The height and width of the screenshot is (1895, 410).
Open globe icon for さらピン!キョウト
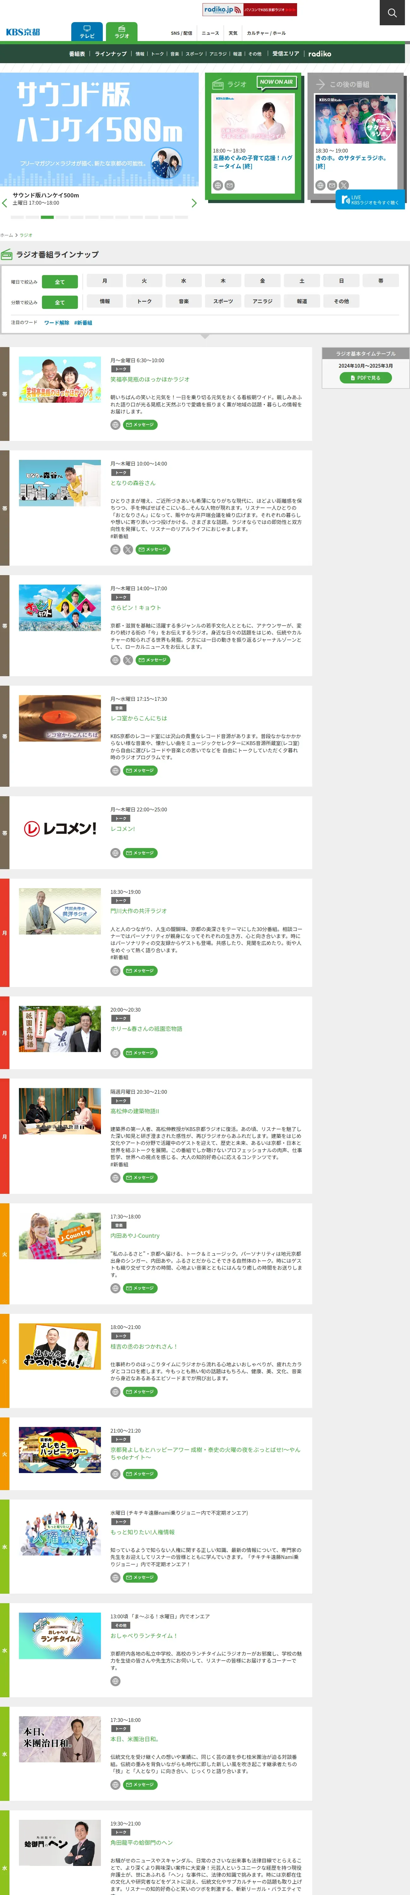[x=115, y=660]
